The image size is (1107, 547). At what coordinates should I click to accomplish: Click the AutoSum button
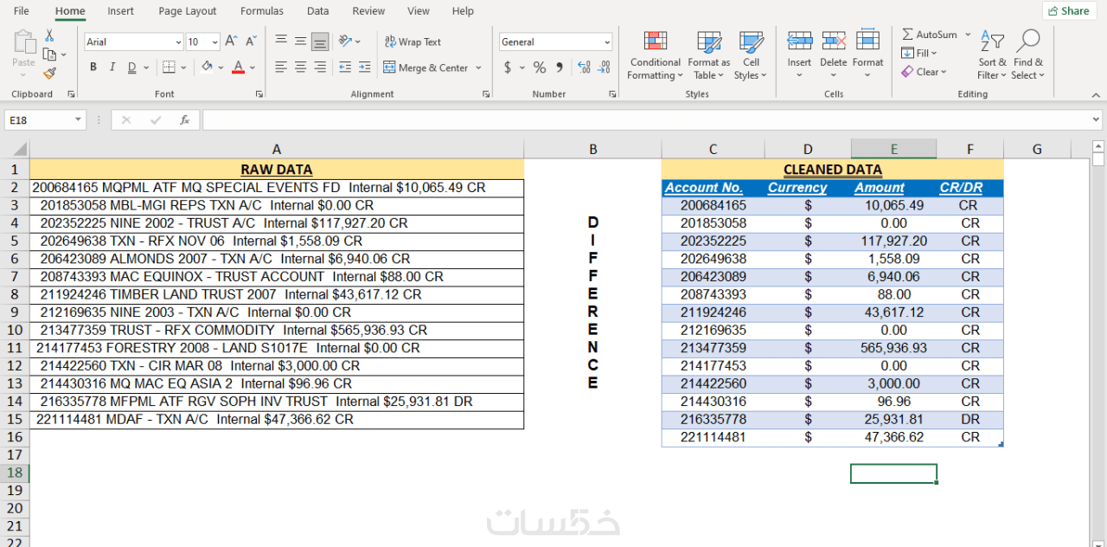click(930, 35)
